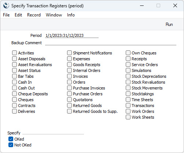Minimize the Specify Transaction Registers window
Image resolution: width=184 pixels, height=153 pixels.
point(142,5)
